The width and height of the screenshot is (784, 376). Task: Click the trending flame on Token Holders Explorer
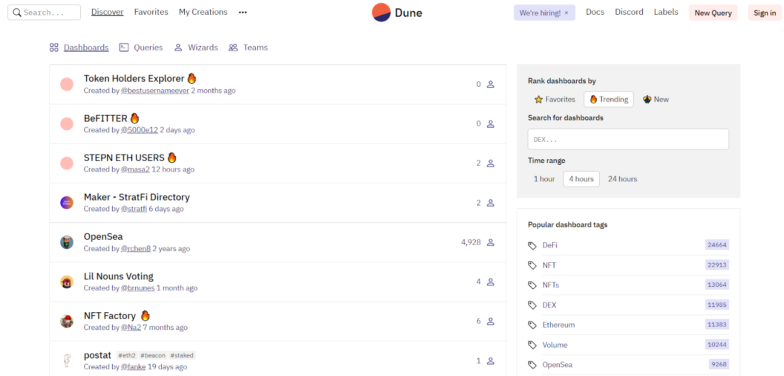192,78
